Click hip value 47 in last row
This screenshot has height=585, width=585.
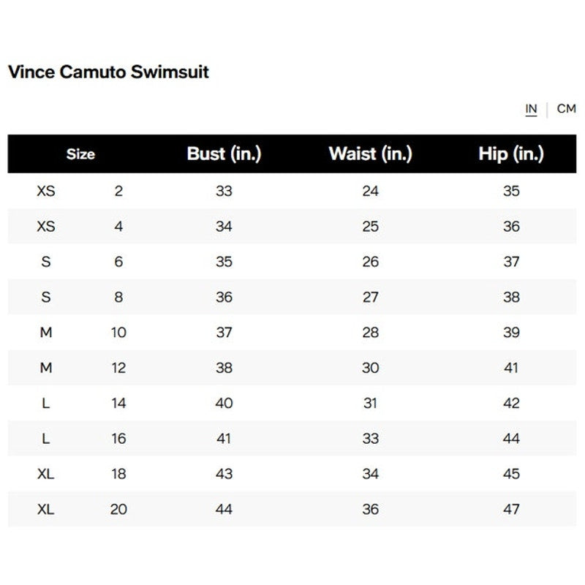[x=511, y=509]
